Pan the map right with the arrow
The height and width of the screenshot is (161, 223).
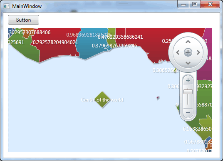click(x=198, y=52)
